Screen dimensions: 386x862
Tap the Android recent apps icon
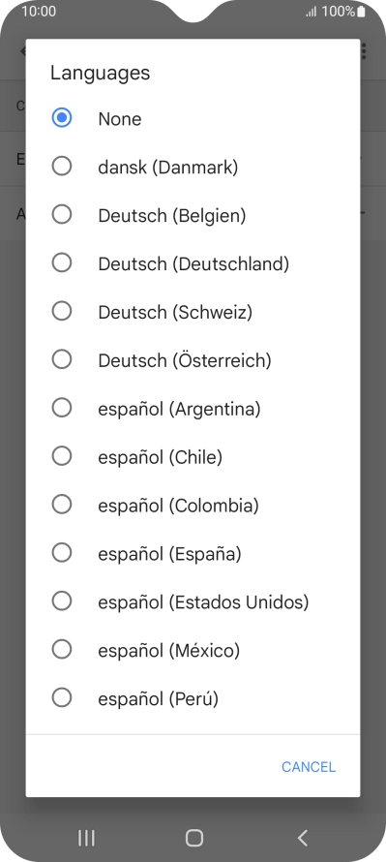point(86,838)
